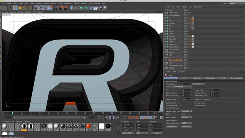Open the spline pen tool icon

pos(76,8)
